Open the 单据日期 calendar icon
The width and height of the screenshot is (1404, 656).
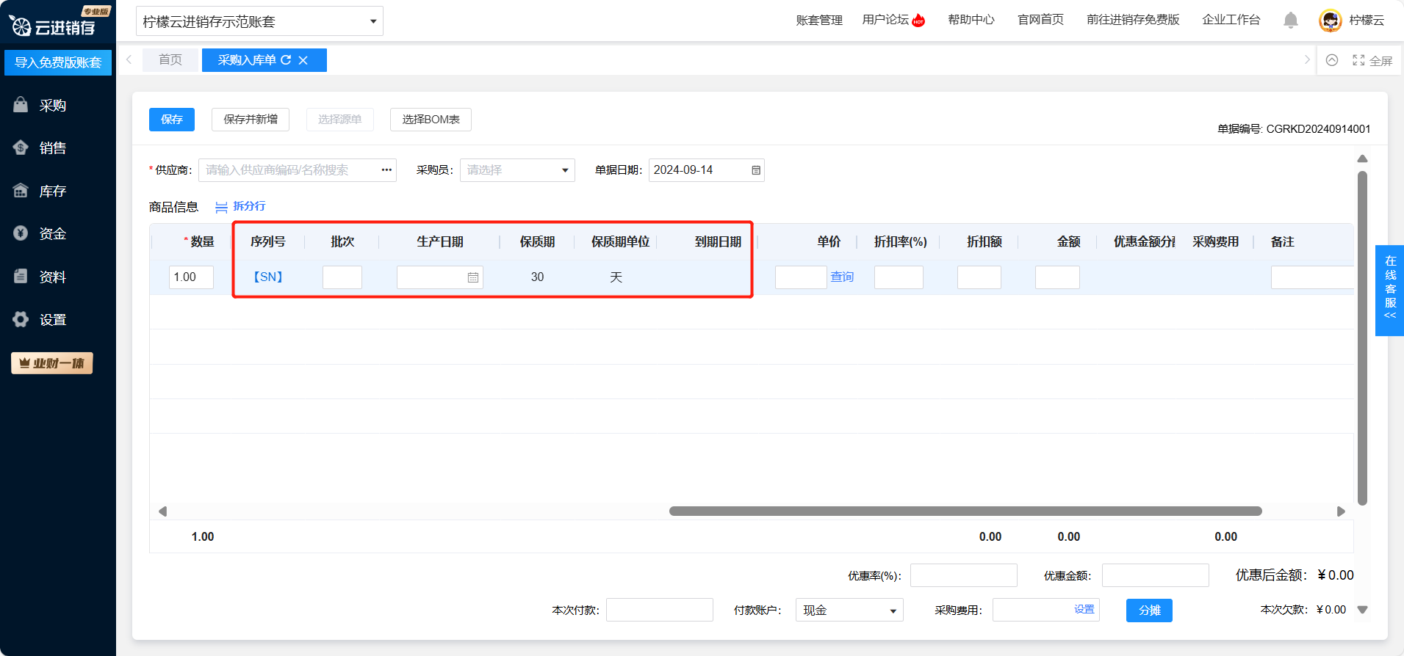click(756, 170)
